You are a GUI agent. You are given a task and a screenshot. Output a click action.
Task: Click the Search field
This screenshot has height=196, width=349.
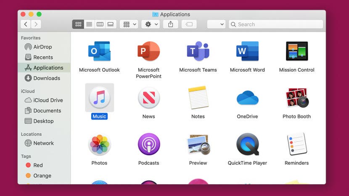click(276, 24)
